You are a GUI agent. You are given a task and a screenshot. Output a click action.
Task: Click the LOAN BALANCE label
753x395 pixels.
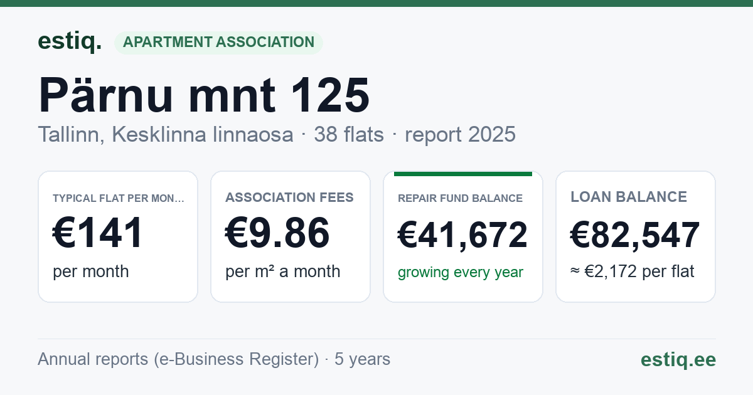tap(629, 197)
